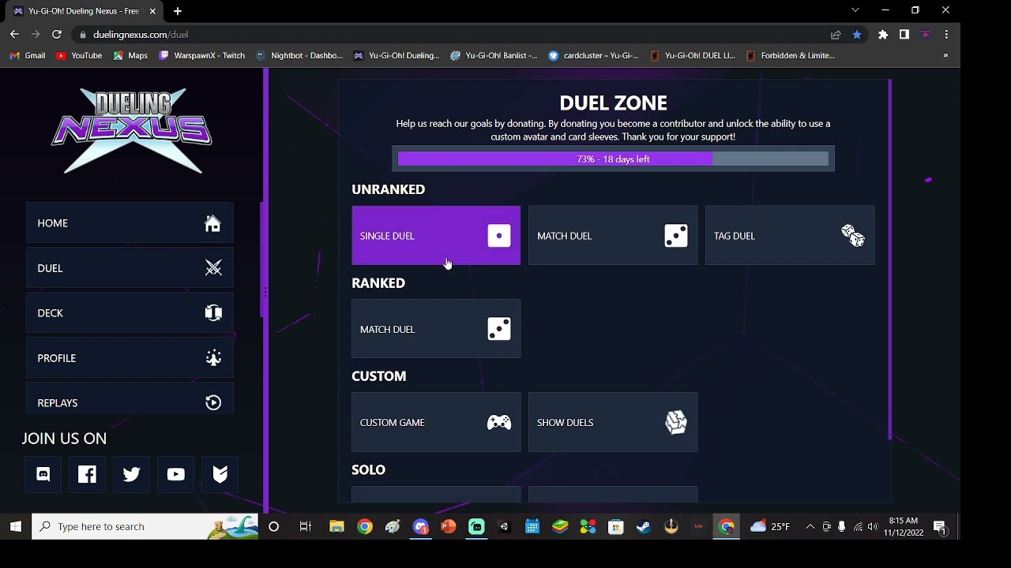Go back using the browser back arrow
This screenshot has height=568, width=1011.
(x=14, y=35)
